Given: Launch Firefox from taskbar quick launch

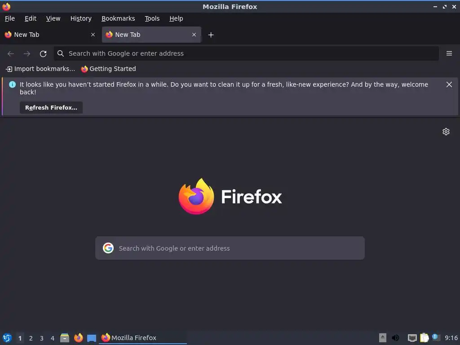Looking at the screenshot, I should coord(78,338).
